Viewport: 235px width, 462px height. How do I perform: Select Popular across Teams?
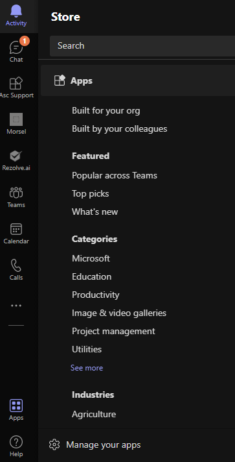coord(115,175)
